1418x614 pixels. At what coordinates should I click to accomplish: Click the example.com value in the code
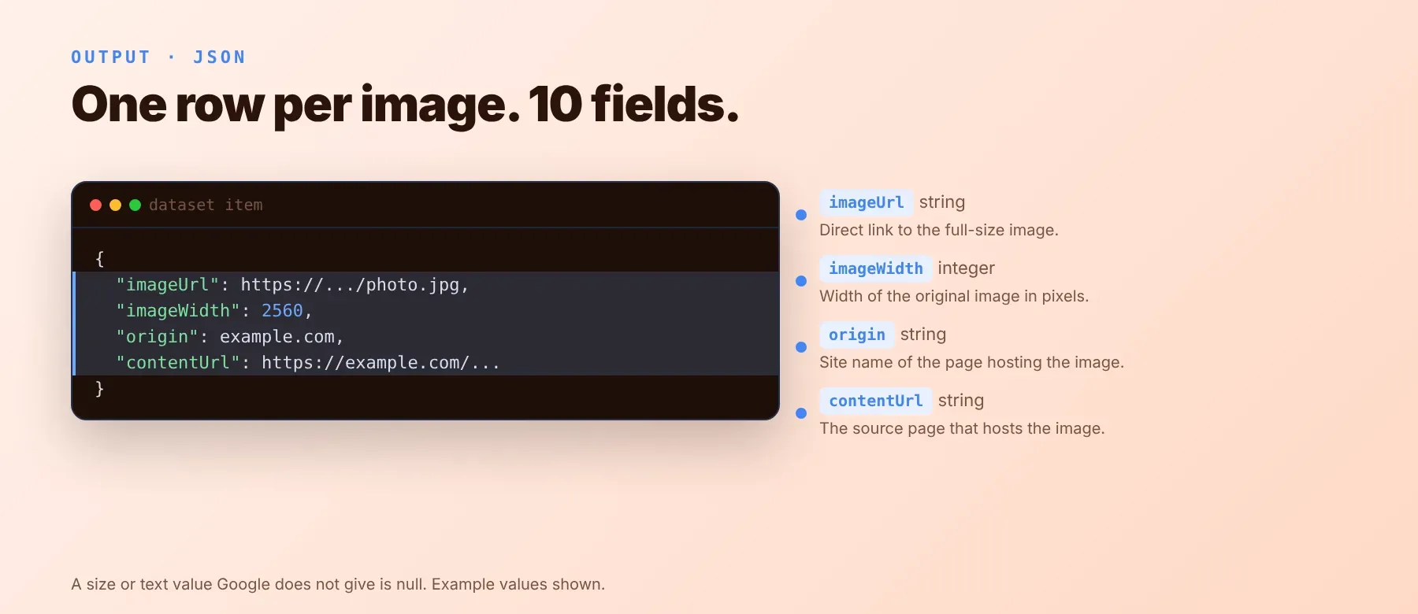pos(277,337)
